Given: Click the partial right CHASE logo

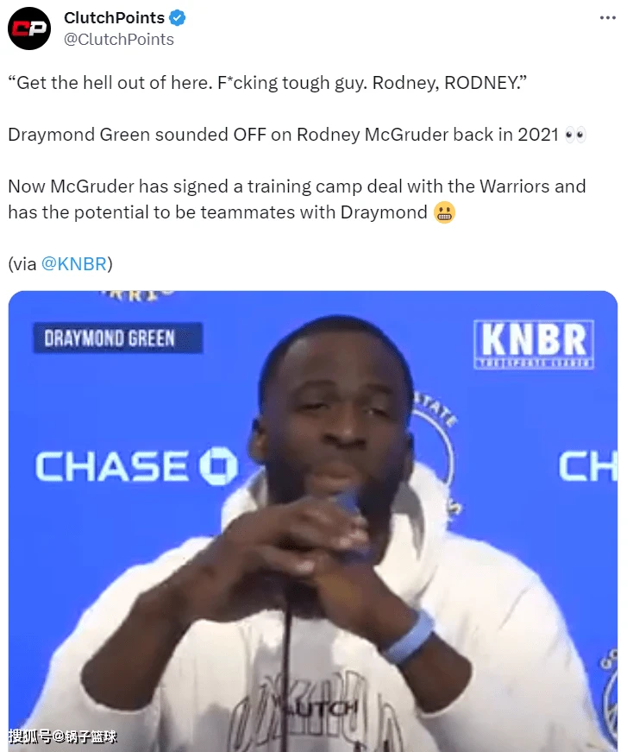Looking at the screenshot, I should (588, 466).
